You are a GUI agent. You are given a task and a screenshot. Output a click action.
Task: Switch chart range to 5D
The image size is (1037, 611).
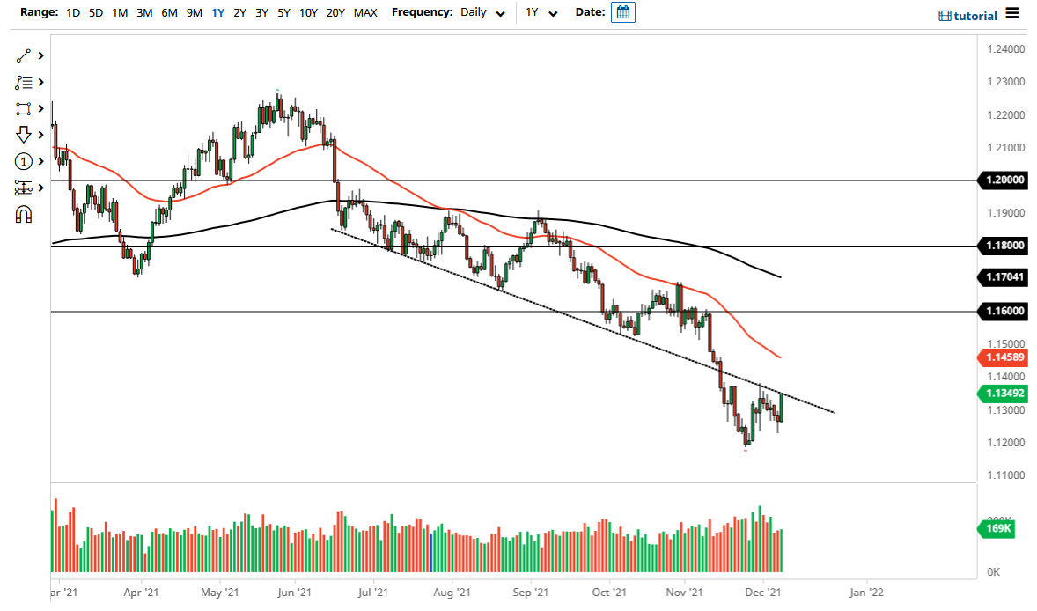click(95, 12)
